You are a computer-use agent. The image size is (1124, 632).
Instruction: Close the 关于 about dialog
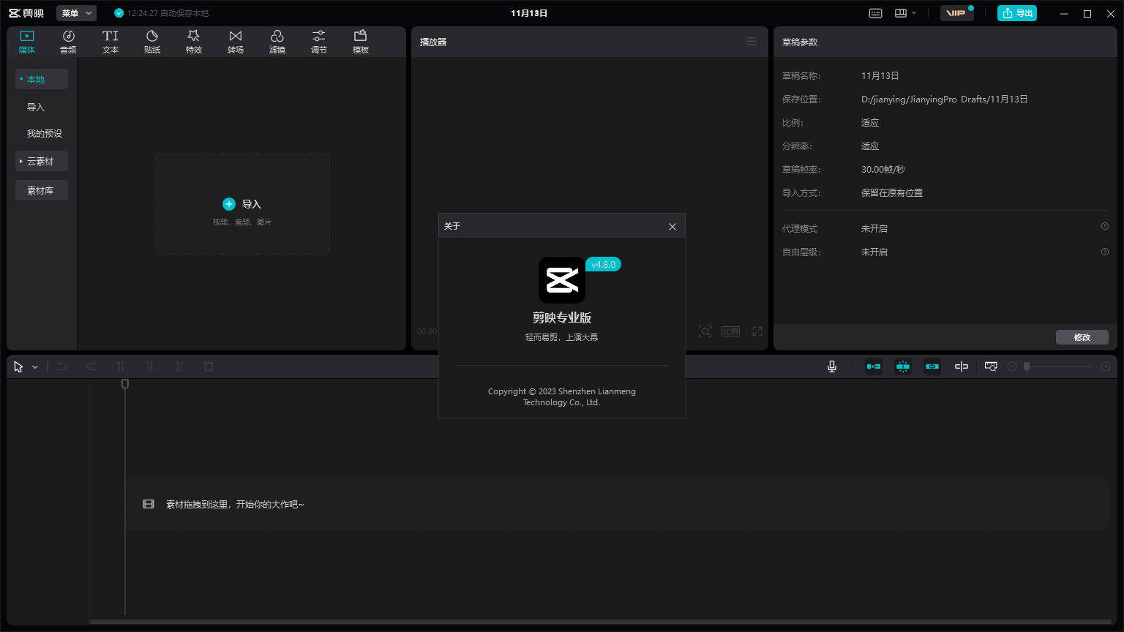pos(672,227)
